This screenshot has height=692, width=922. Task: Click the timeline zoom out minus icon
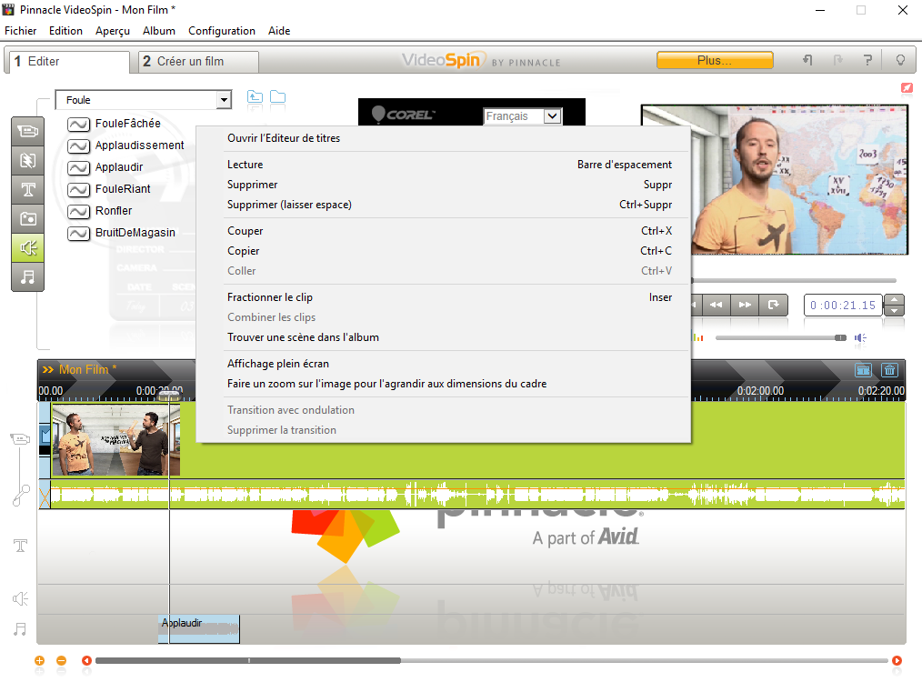coord(61,660)
